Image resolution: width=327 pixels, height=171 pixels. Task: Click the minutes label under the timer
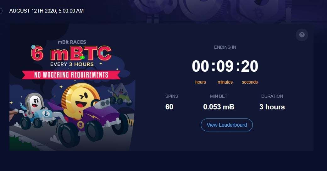(225, 82)
